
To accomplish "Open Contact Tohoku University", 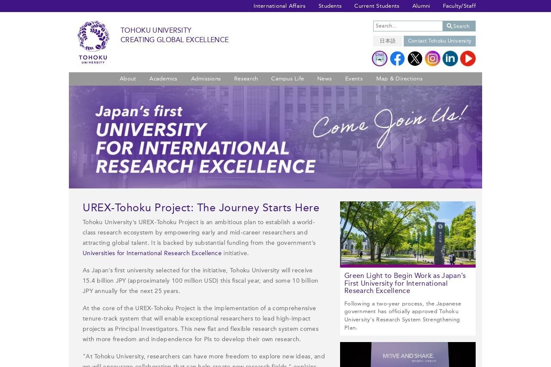I will [x=440, y=41].
